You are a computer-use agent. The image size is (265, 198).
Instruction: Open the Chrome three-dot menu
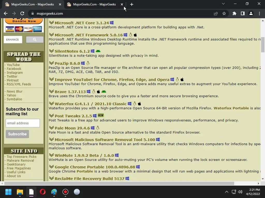pos(259,13)
